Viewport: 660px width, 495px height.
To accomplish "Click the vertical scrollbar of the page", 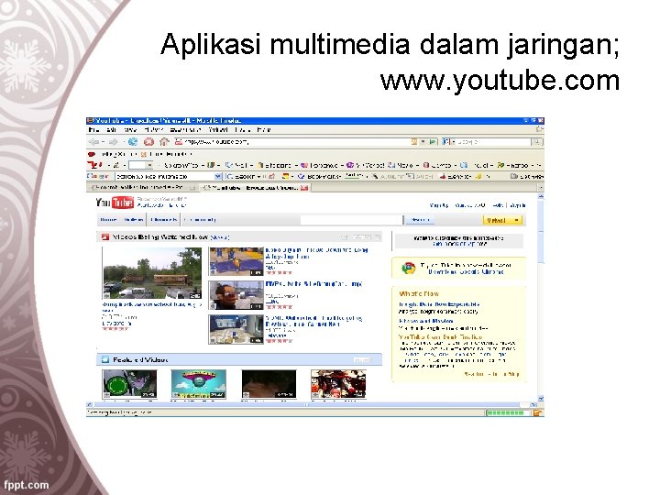I will (x=541, y=232).
